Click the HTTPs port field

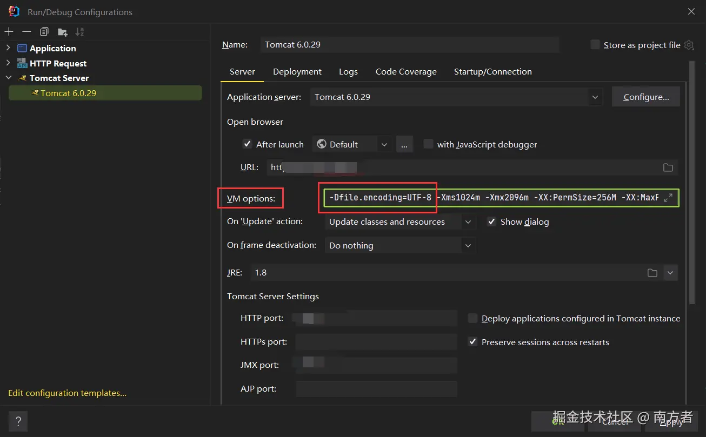[376, 342]
